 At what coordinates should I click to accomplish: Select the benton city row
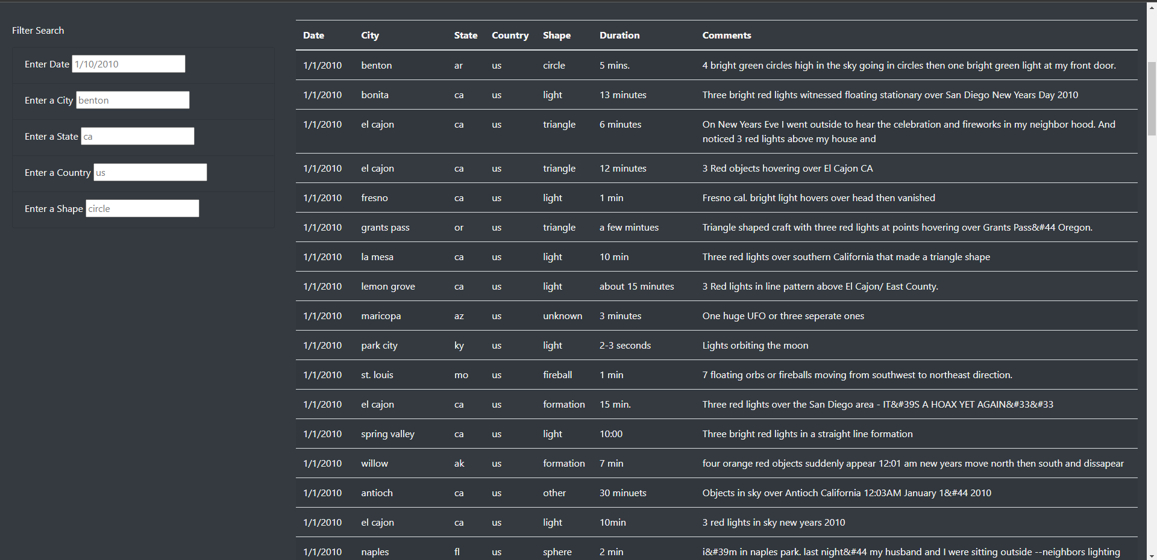[603, 65]
